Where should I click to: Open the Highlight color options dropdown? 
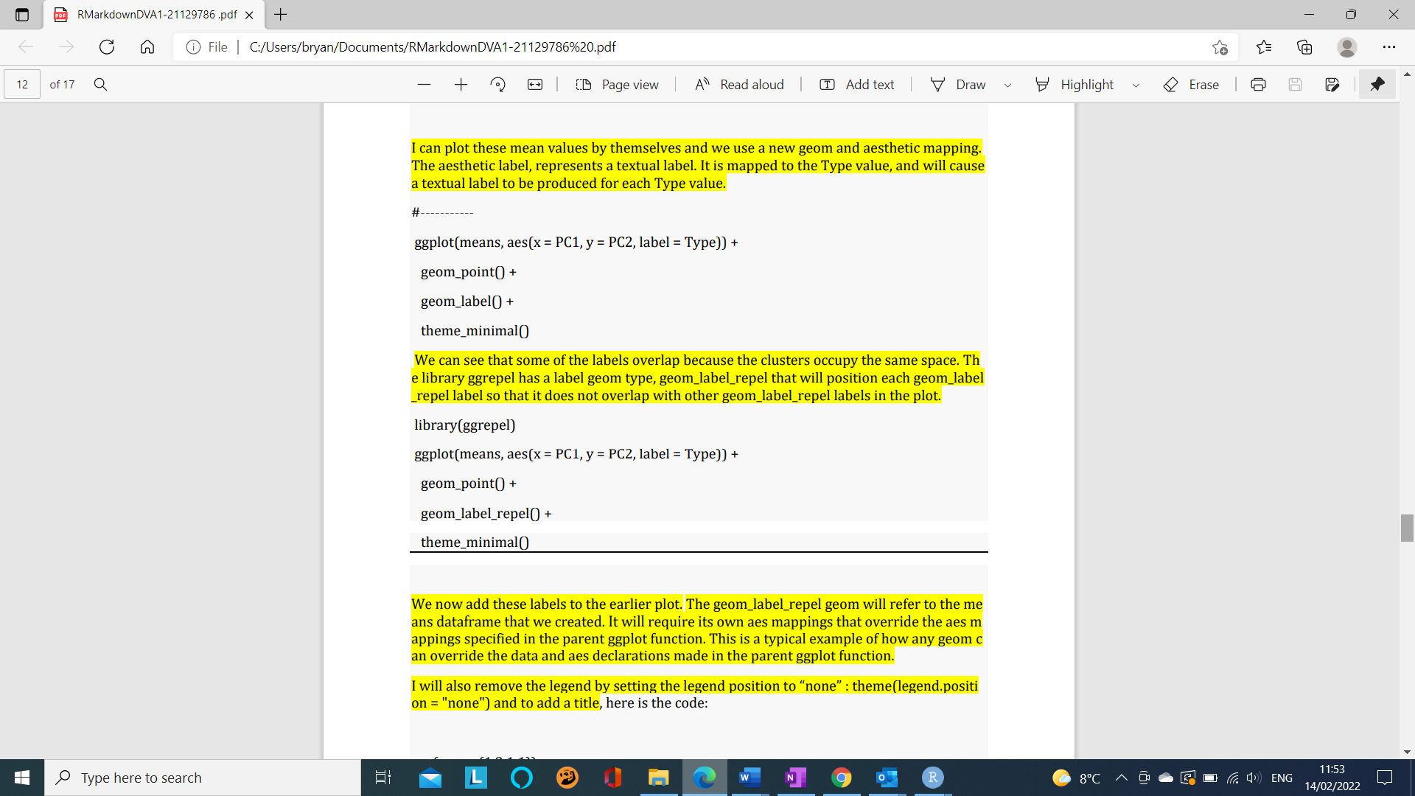(x=1136, y=84)
